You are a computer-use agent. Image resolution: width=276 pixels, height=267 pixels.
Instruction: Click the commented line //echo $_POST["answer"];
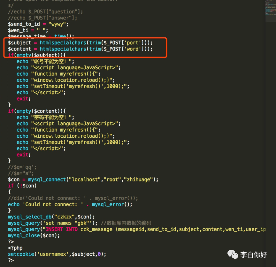[42, 18]
